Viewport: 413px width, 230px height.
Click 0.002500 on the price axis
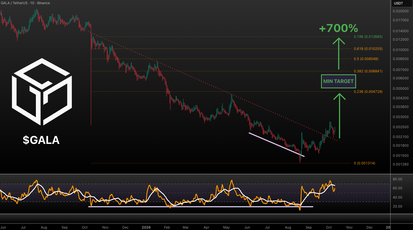(401, 127)
